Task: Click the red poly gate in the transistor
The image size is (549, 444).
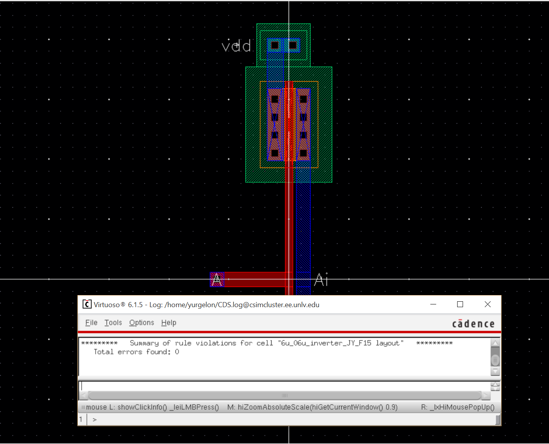Action: pyautogui.click(x=289, y=124)
